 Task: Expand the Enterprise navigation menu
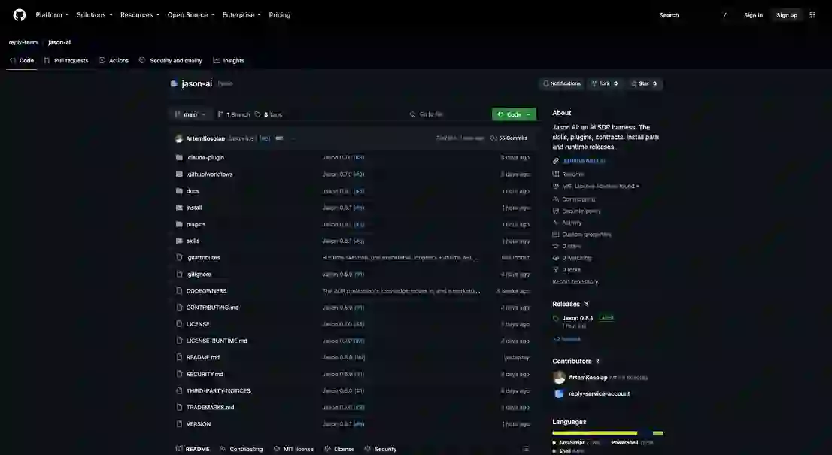click(x=241, y=15)
